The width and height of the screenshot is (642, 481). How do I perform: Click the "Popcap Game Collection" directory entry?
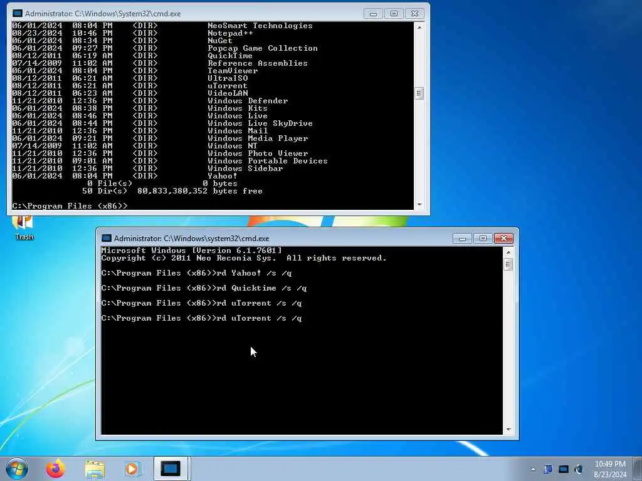tap(263, 48)
